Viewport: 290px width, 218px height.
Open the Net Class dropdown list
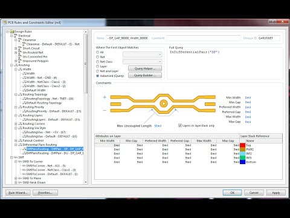[143, 62]
